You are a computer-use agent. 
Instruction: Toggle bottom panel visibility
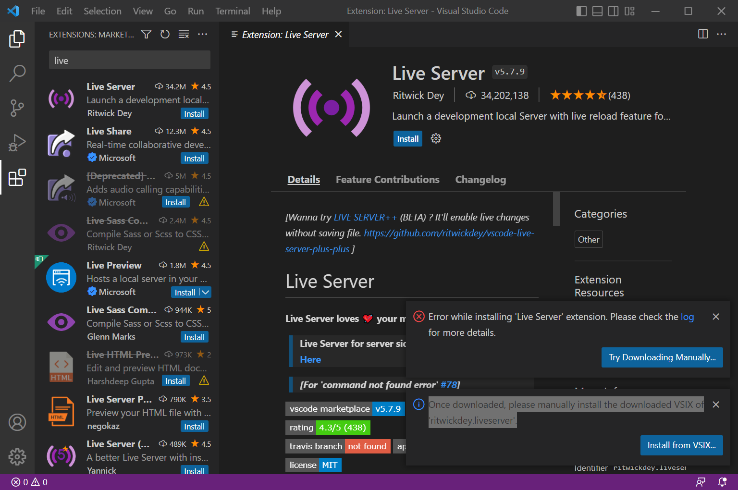597,11
